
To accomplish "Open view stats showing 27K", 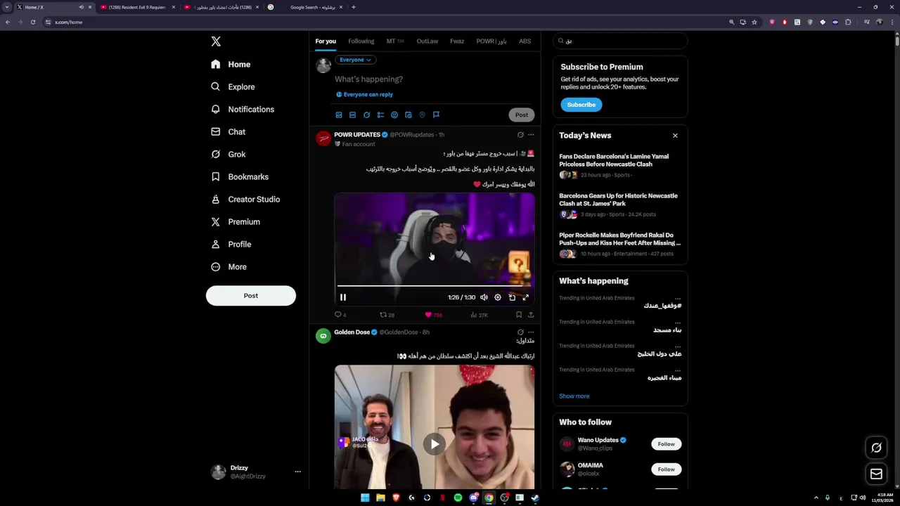I will tap(479, 315).
